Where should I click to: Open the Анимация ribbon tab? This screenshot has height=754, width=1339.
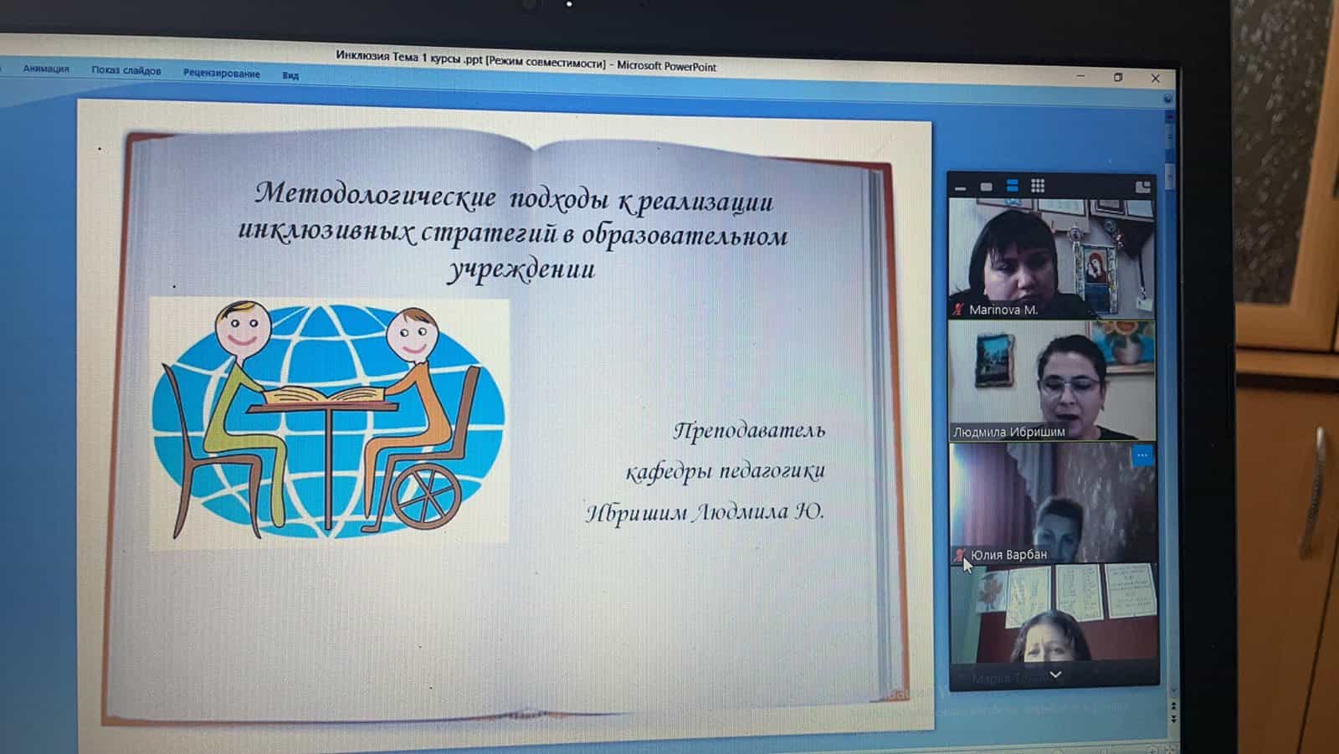click(x=46, y=69)
